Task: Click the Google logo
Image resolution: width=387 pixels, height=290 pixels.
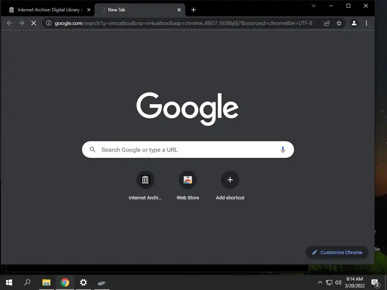Action: [187, 109]
